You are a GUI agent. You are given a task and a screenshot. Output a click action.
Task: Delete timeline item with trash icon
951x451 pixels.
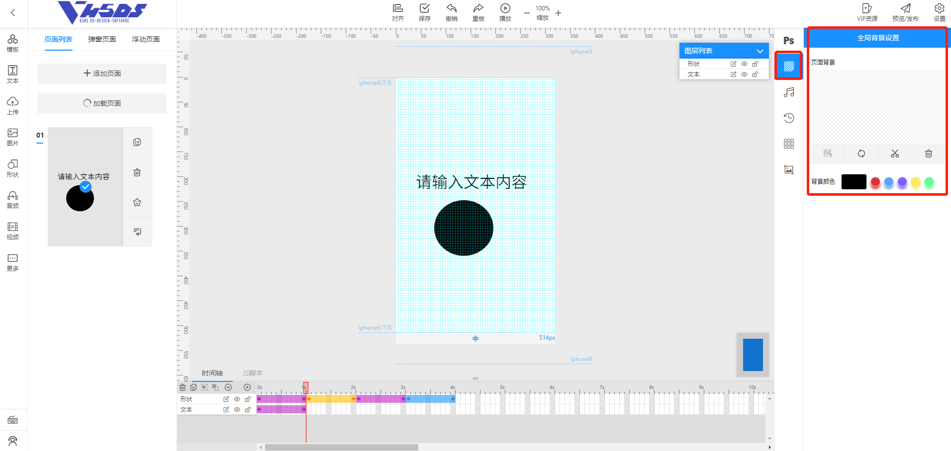183,387
